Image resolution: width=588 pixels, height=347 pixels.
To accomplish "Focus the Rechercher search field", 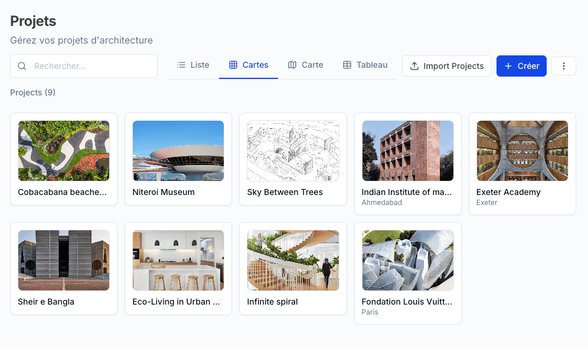I will [84, 66].
